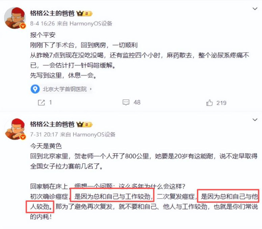Click the 48 comment count
Screen dimensions: 262x229
pyautogui.click(x=137, y=102)
